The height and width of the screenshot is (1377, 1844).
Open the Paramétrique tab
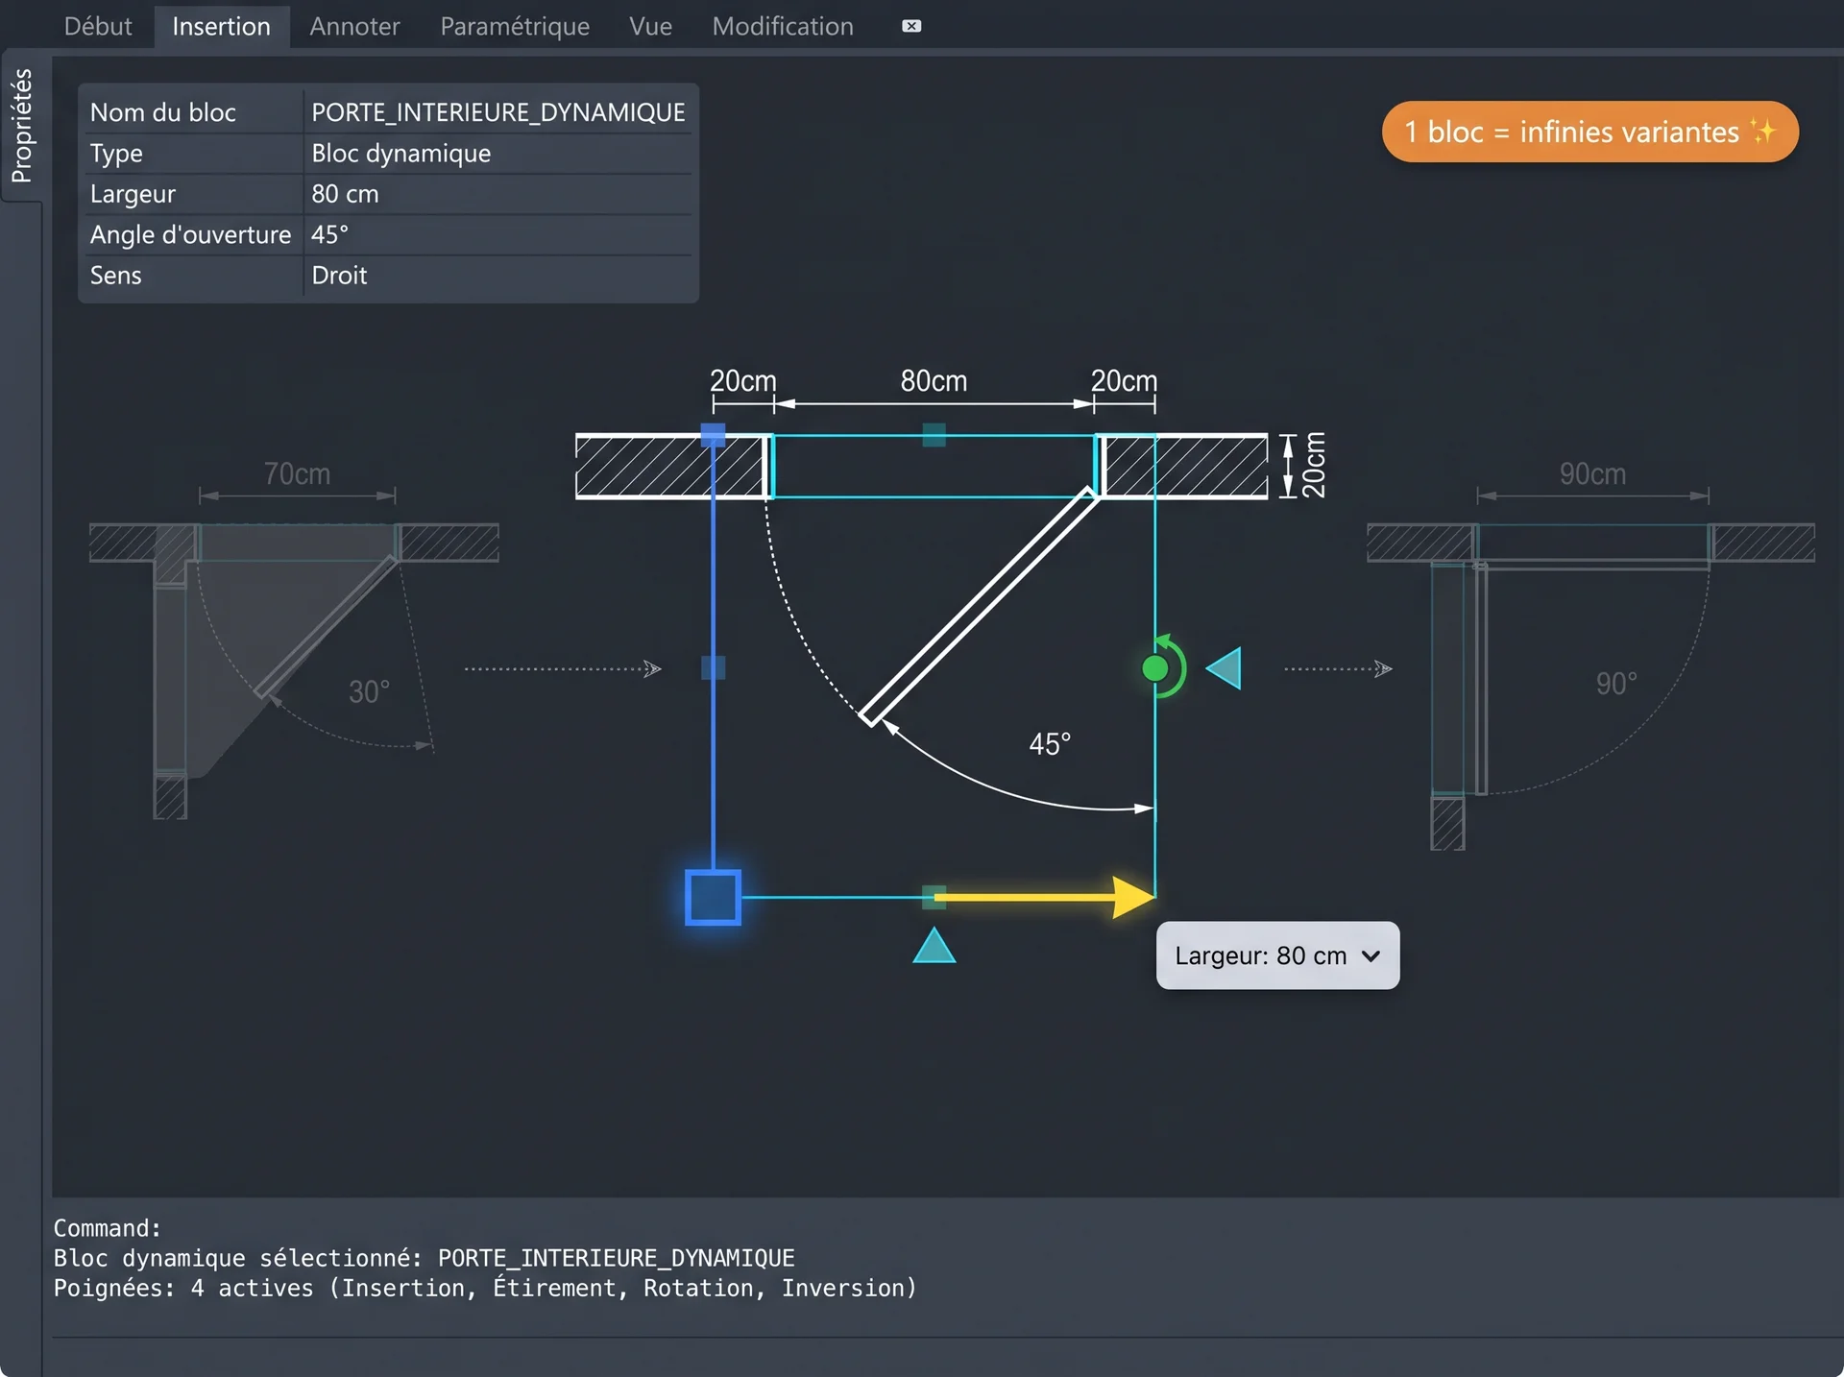(x=515, y=26)
